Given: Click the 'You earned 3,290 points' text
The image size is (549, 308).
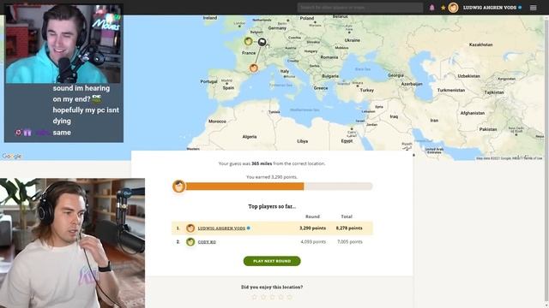Looking at the screenshot, I should click(272, 177).
